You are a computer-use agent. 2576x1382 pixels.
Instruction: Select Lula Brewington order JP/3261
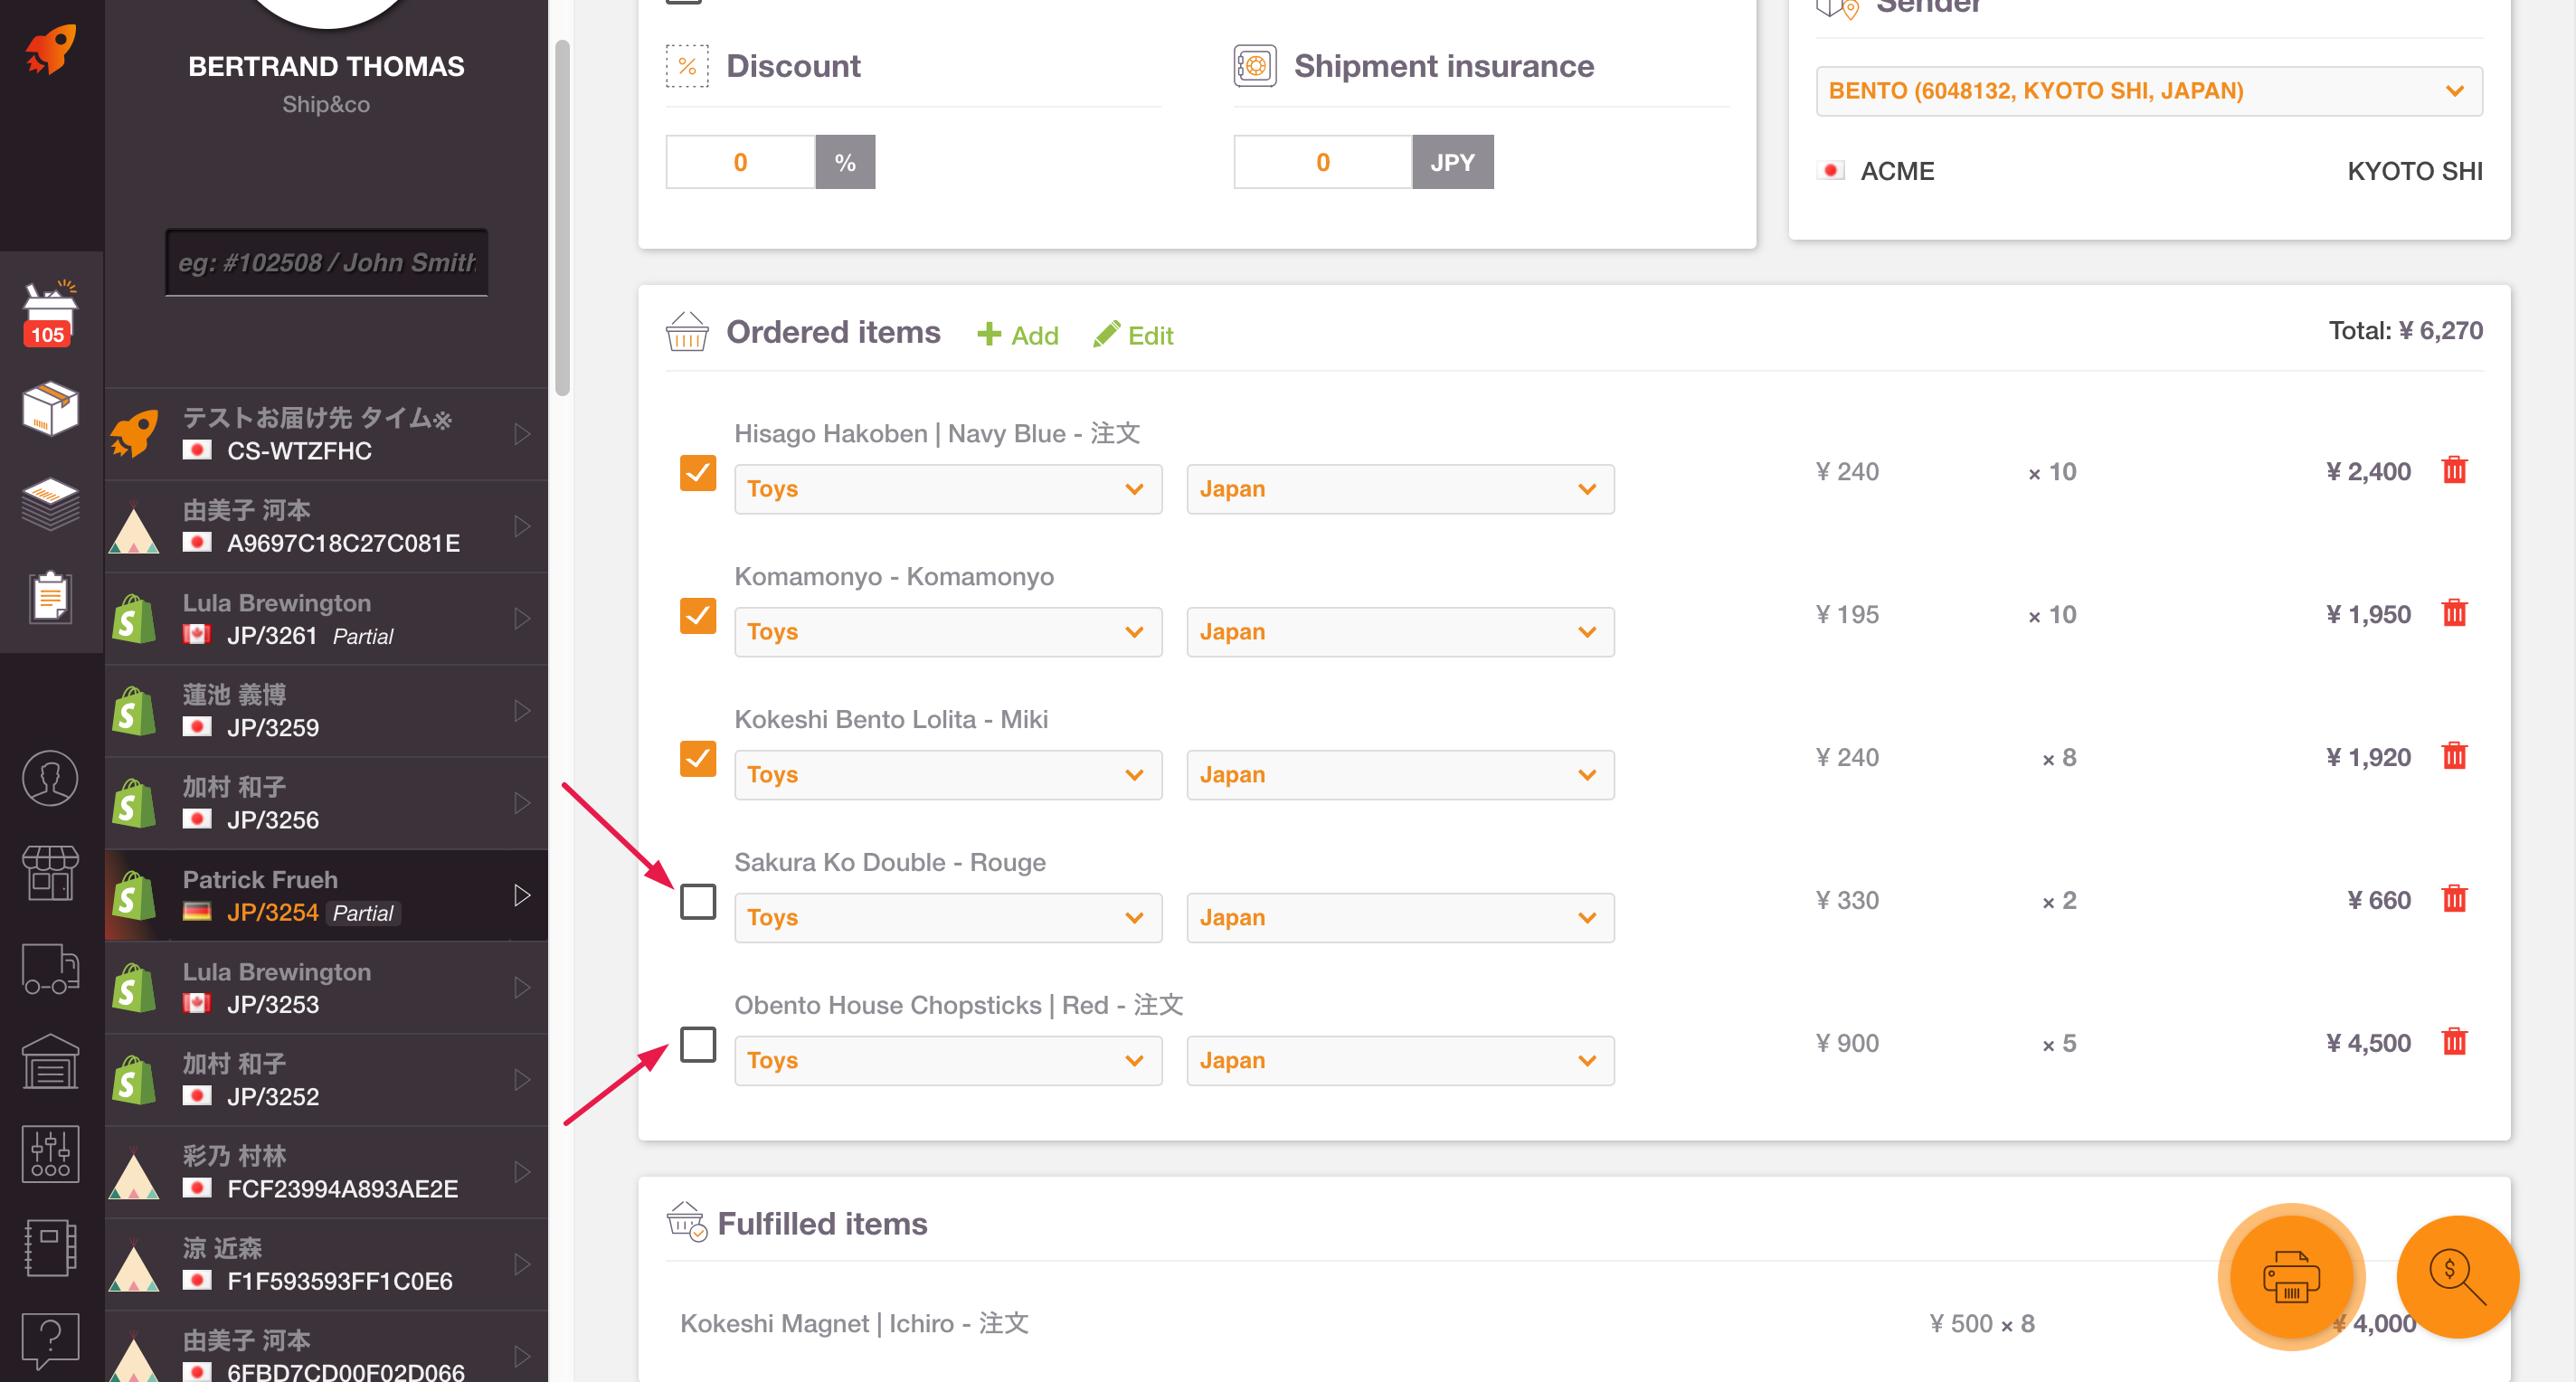point(326,618)
